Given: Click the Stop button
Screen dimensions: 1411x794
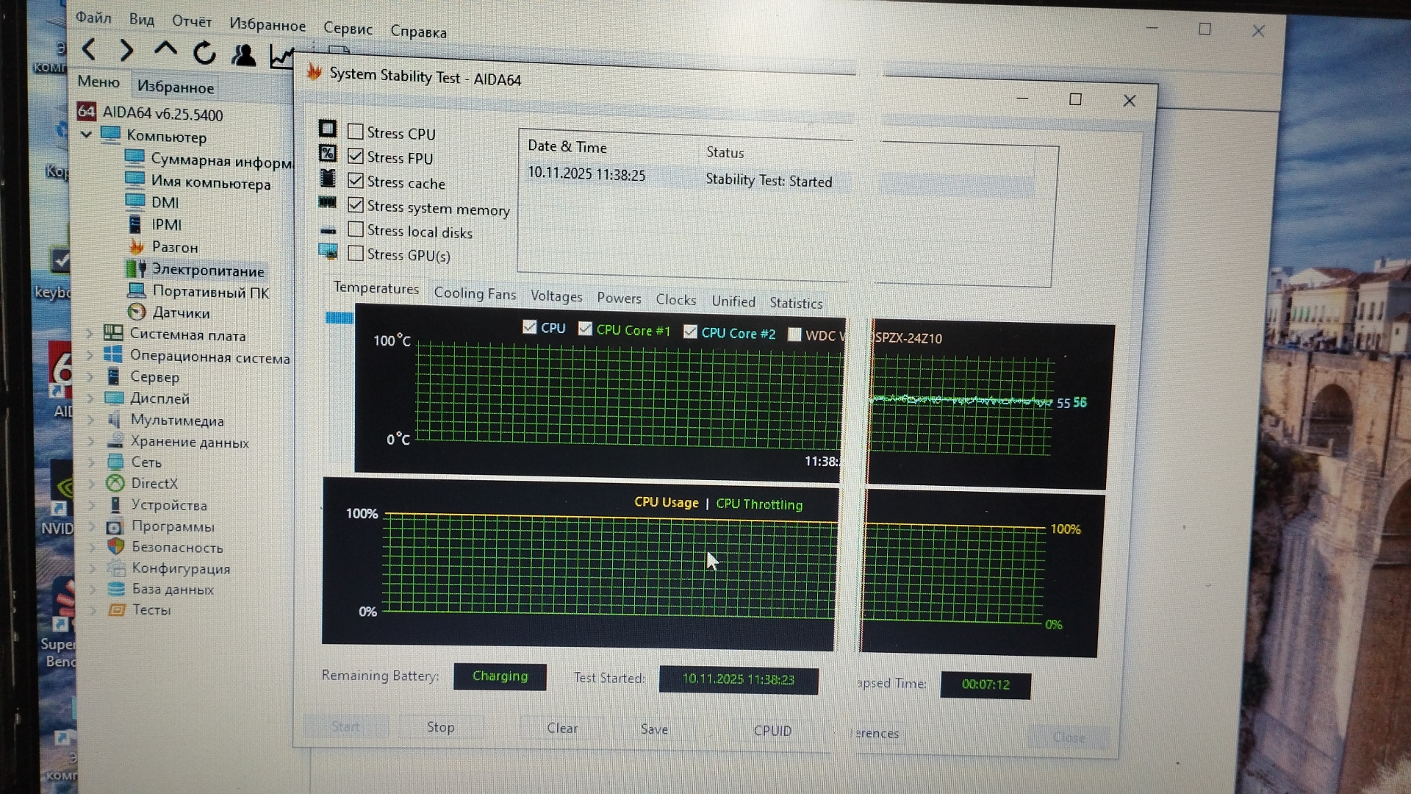Looking at the screenshot, I should pyautogui.click(x=441, y=727).
